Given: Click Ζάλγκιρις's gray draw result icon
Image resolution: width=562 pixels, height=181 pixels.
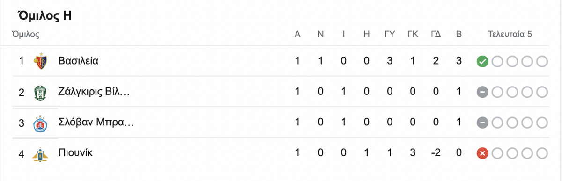Looking at the screenshot, I should pos(482,92).
